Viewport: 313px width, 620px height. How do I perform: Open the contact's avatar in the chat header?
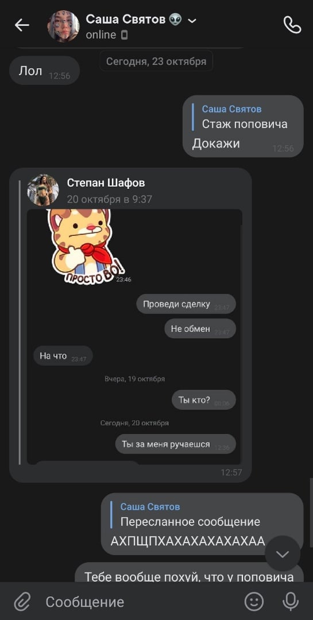pyautogui.click(x=63, y=26)
